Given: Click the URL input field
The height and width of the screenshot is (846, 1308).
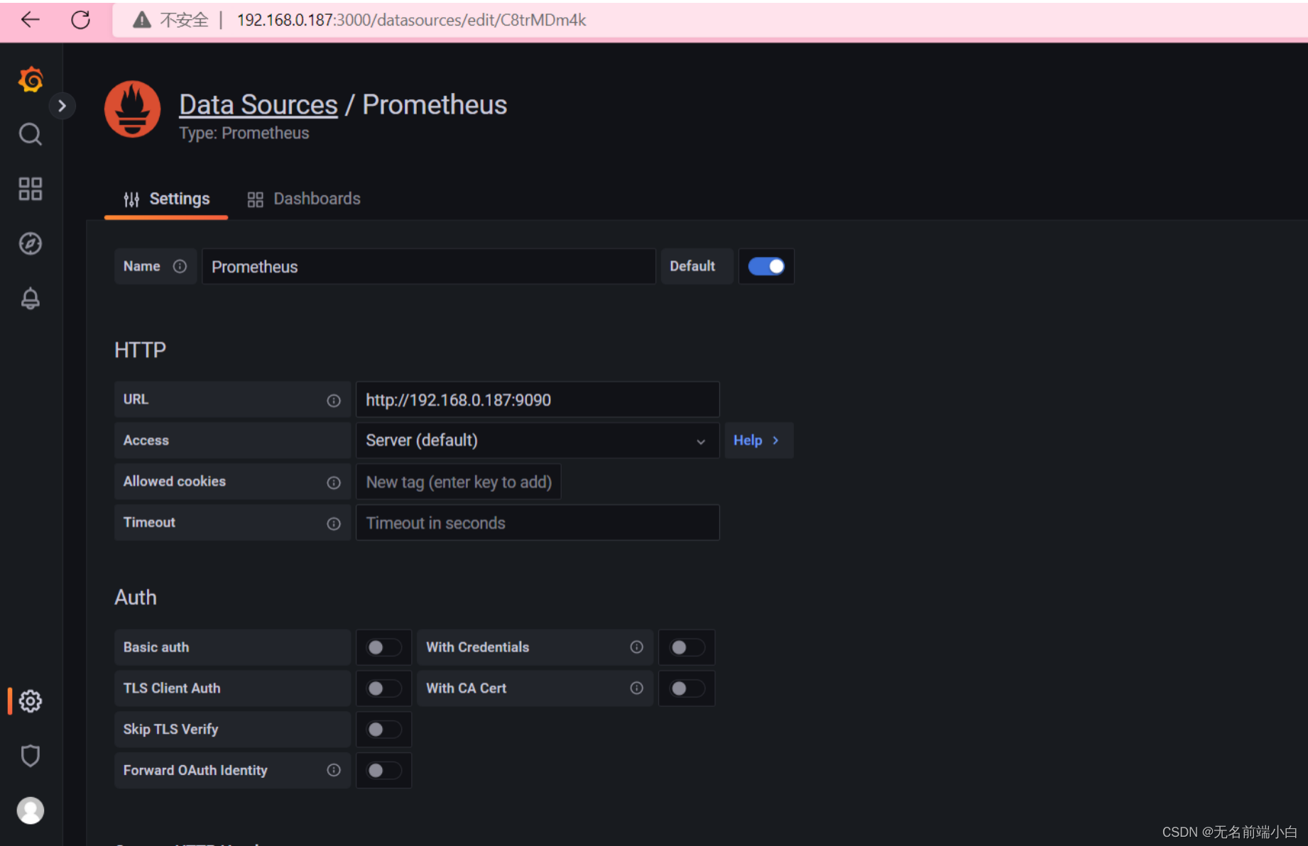Looking at the screenshot, I should 538,400.
